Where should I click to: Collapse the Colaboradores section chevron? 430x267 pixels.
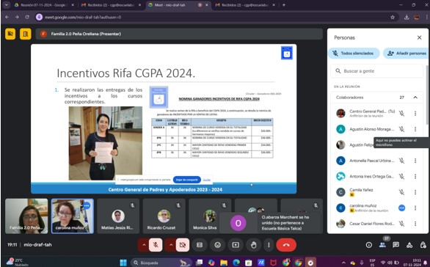(415, 98)
